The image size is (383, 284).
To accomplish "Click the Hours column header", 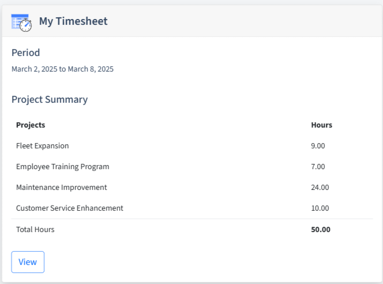I will [x=321, y=125].
